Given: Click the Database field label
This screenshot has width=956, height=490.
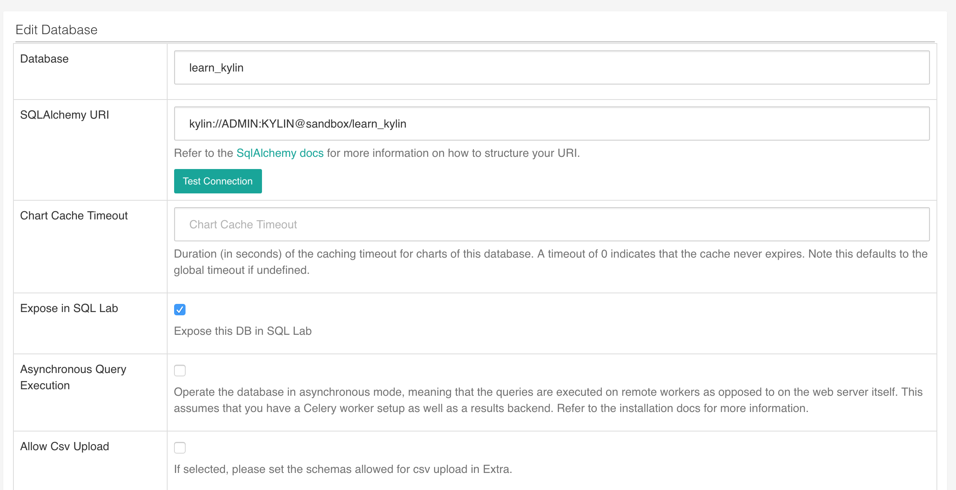Looking at the screenshot, I should tap(44, 59).
